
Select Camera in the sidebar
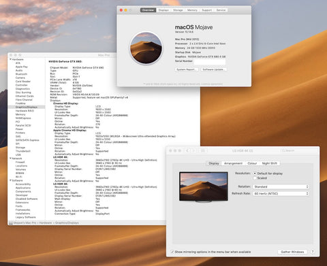(x=20, y=78)
